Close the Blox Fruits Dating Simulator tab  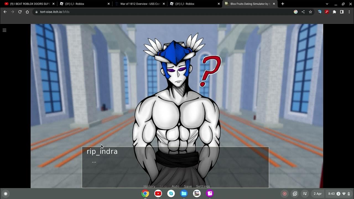tap(274, 4)
